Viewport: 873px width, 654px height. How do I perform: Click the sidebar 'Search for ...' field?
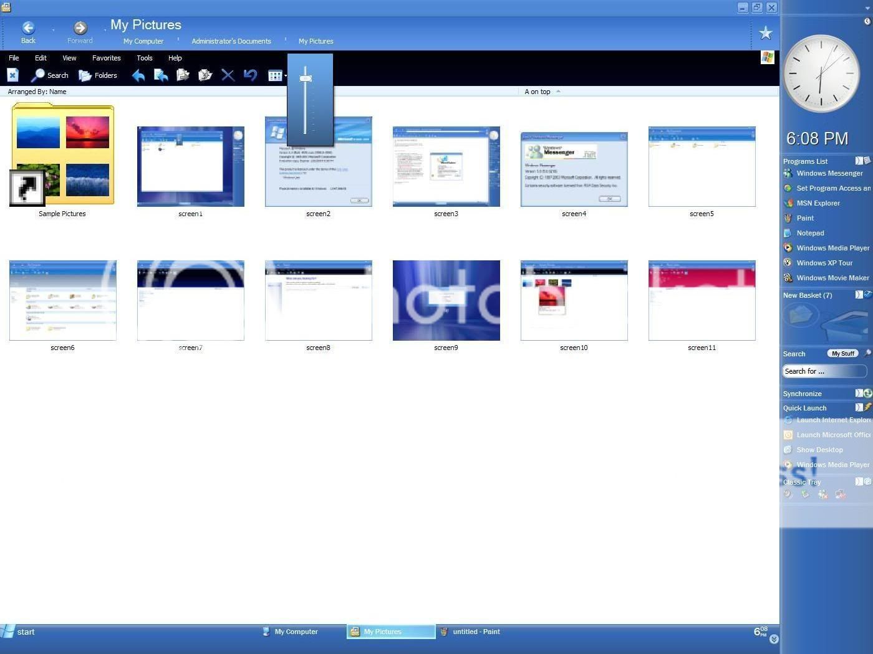tap(824, 371)
